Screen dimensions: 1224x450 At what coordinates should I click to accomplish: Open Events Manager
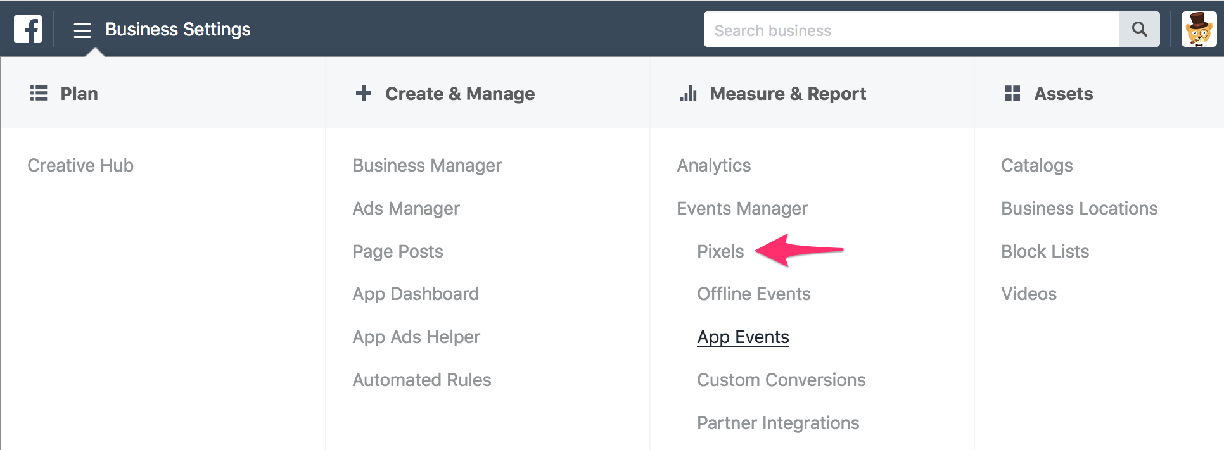[742, 208]
